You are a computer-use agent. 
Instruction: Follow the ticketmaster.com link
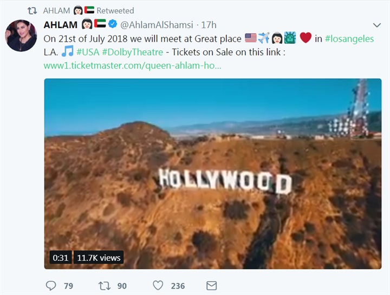(x=132, y=65)
